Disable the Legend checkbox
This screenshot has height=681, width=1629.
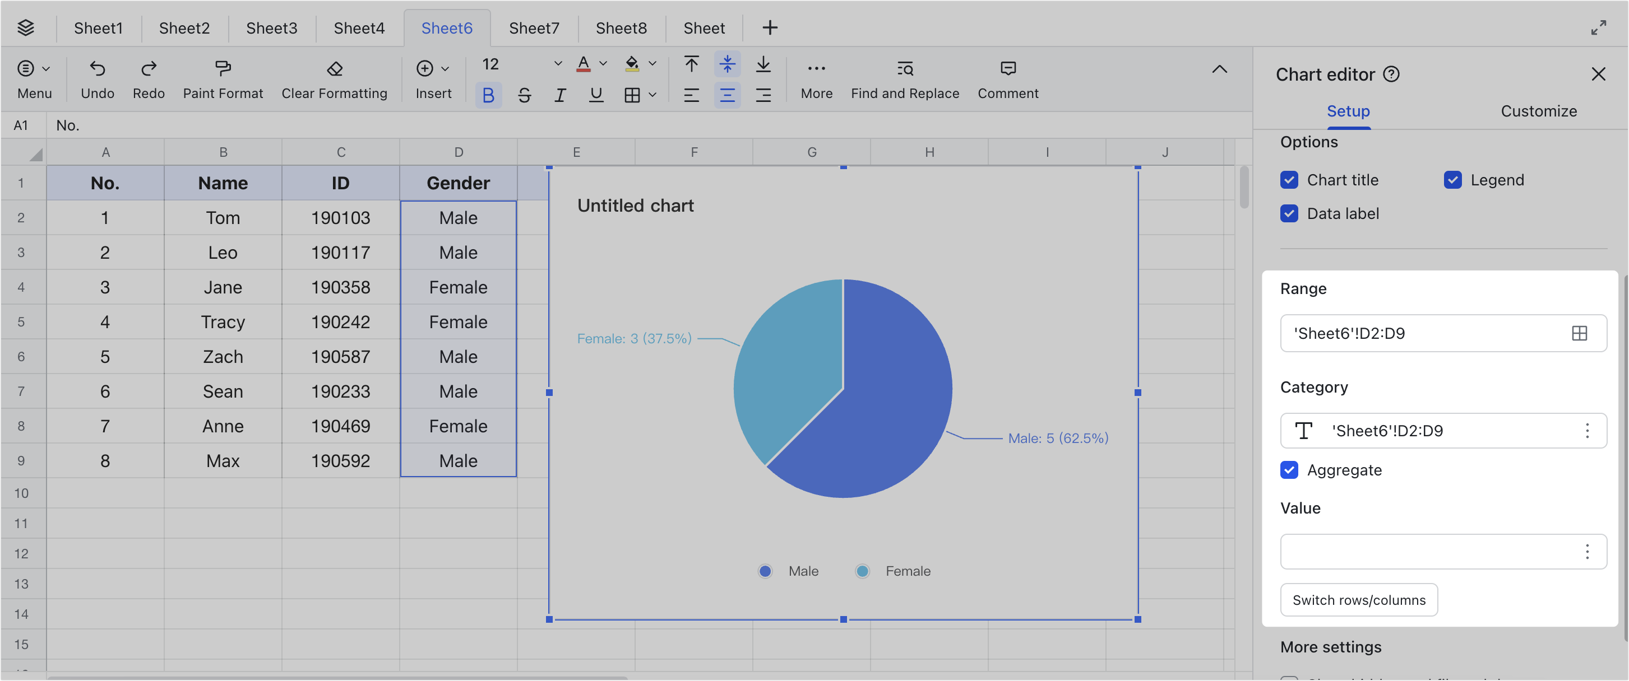tap(1452, 180)
